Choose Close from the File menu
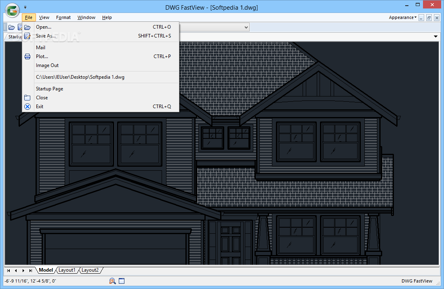The height and width of the screenshot is (289, 444). (101, 98)
